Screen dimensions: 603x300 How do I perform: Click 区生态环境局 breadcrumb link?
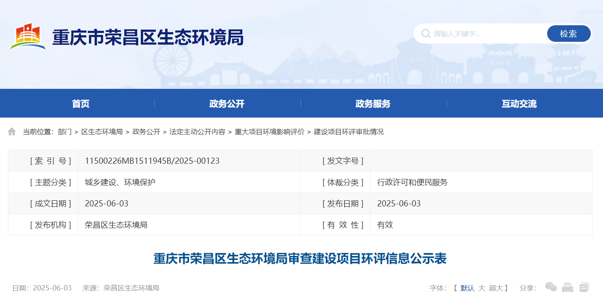(102, 131)
